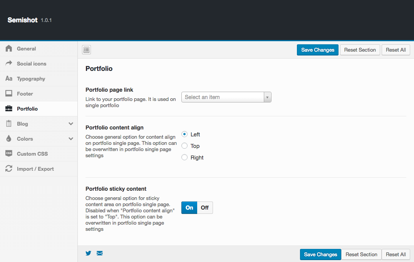
Task: Select the Right content align radio
Action: click(x=184, y=158)
